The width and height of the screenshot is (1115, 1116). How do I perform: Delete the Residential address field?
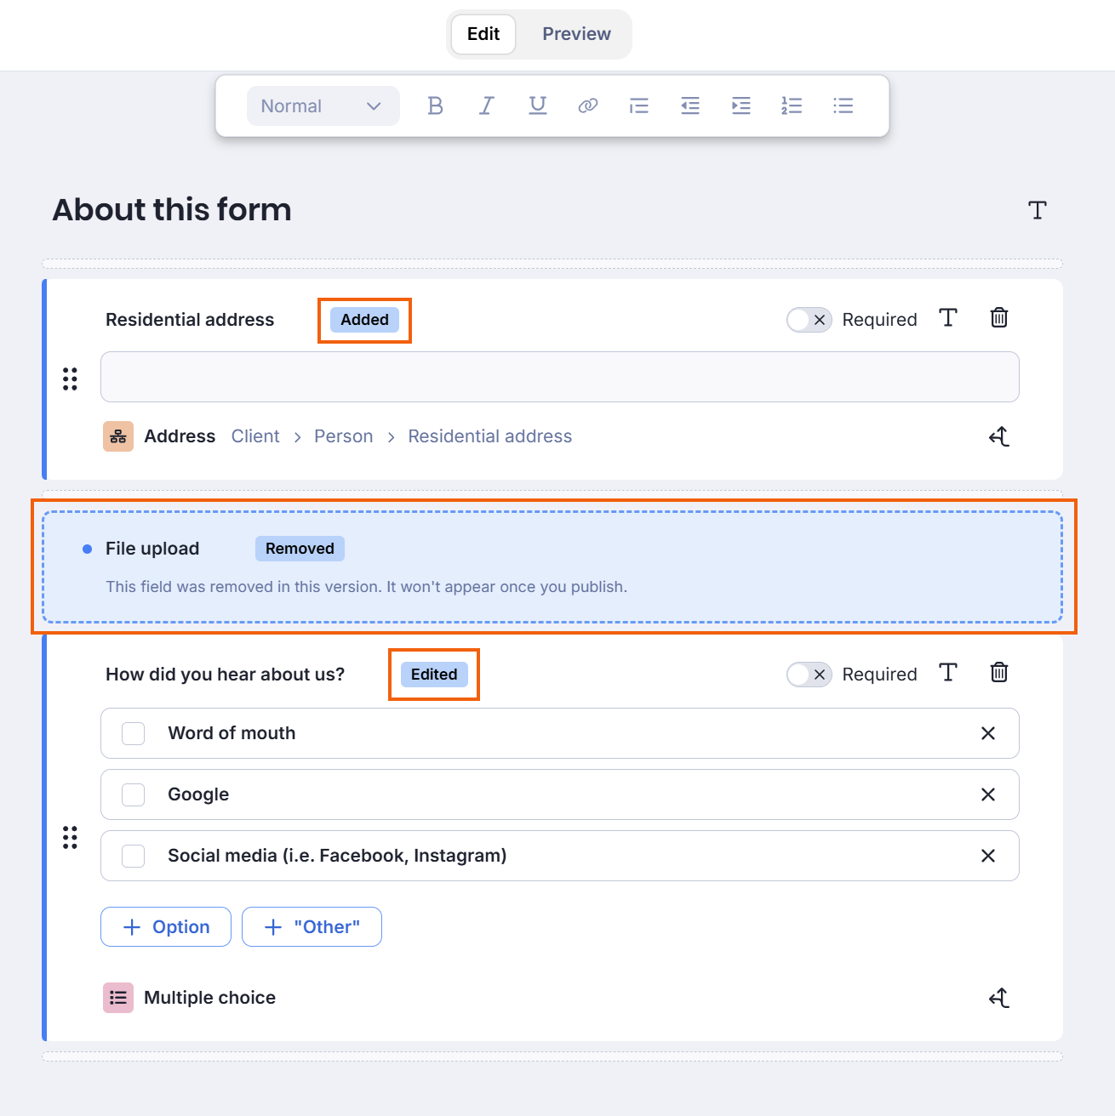[999, 318]
